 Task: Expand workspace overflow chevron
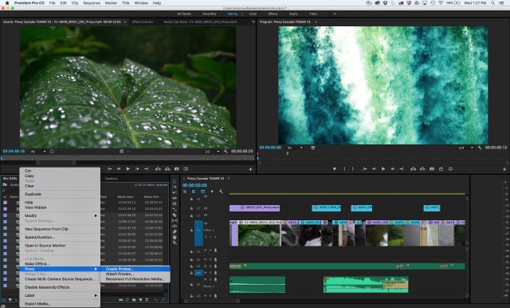tap(335, 14)
